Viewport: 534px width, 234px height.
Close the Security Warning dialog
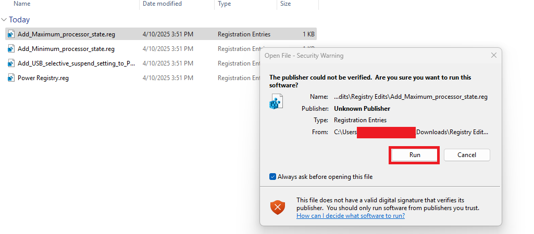(493, 55)
